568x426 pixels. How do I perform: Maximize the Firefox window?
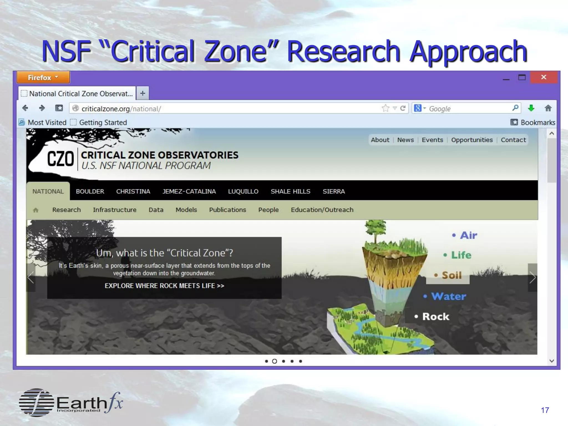[522, 77]
